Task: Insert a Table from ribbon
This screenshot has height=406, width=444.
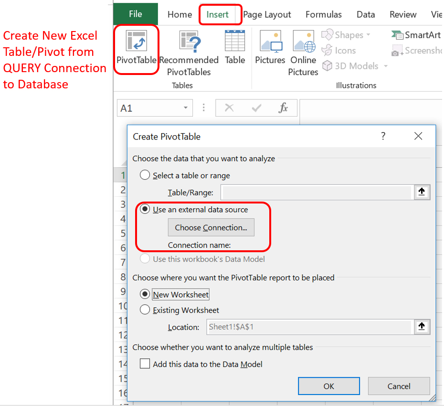Action: click(234, 42)
